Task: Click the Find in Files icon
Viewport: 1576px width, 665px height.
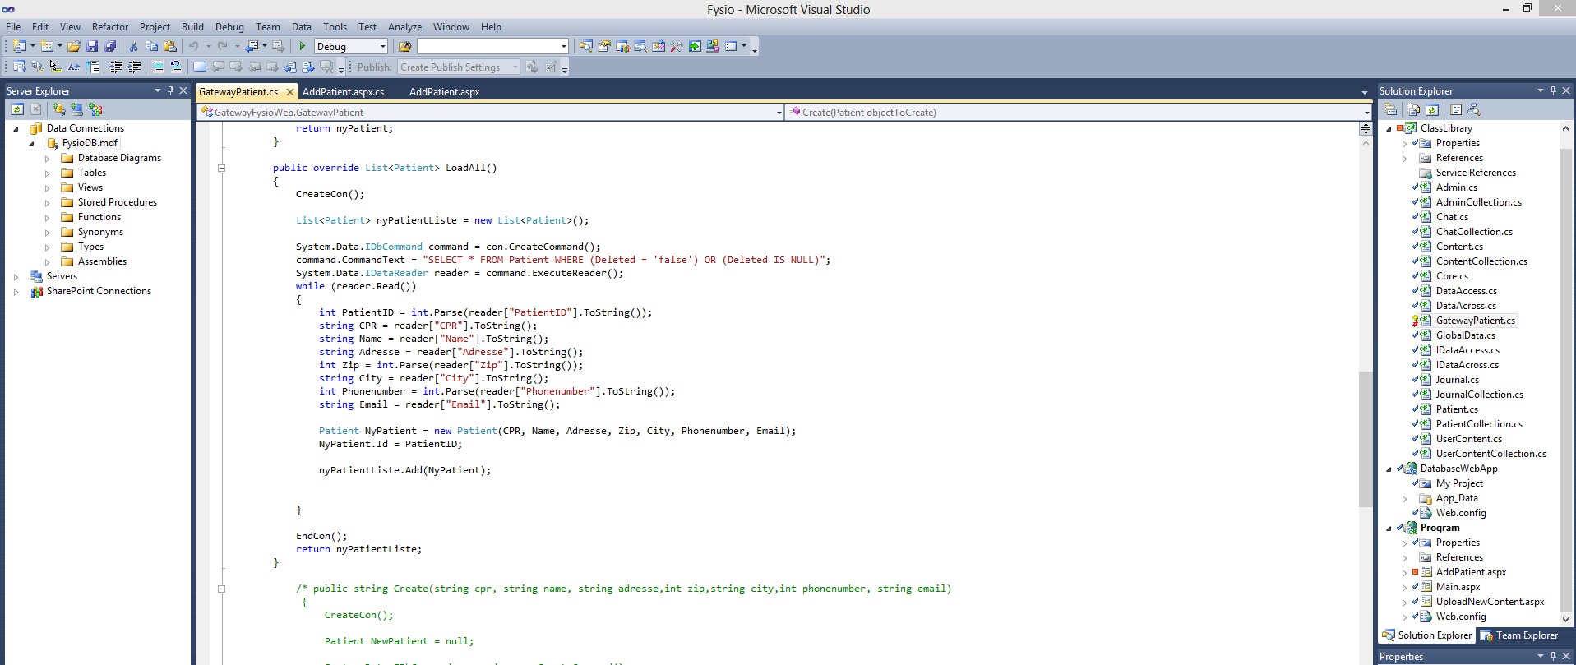Action: [x=404, y=47]
